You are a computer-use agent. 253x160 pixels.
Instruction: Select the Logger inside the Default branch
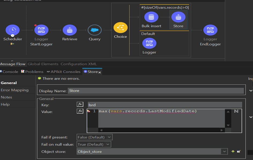coord(149,43)
